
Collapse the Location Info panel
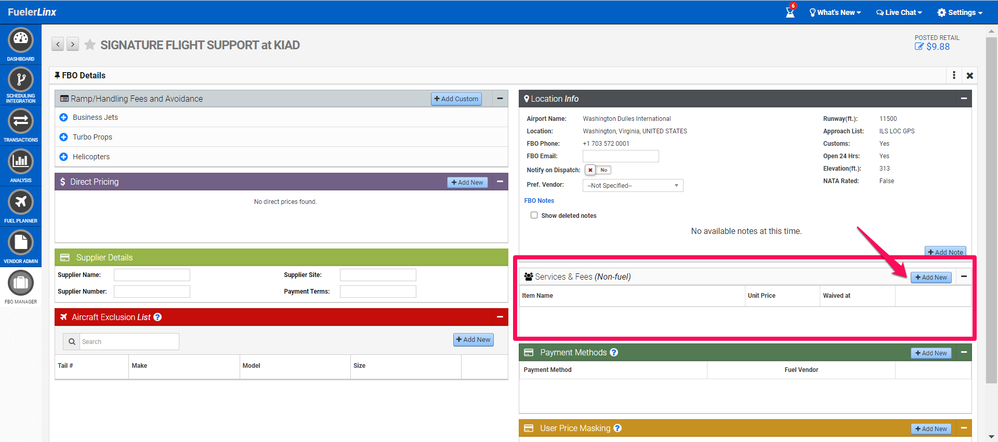pyautogui.click(x=964, y=99)
